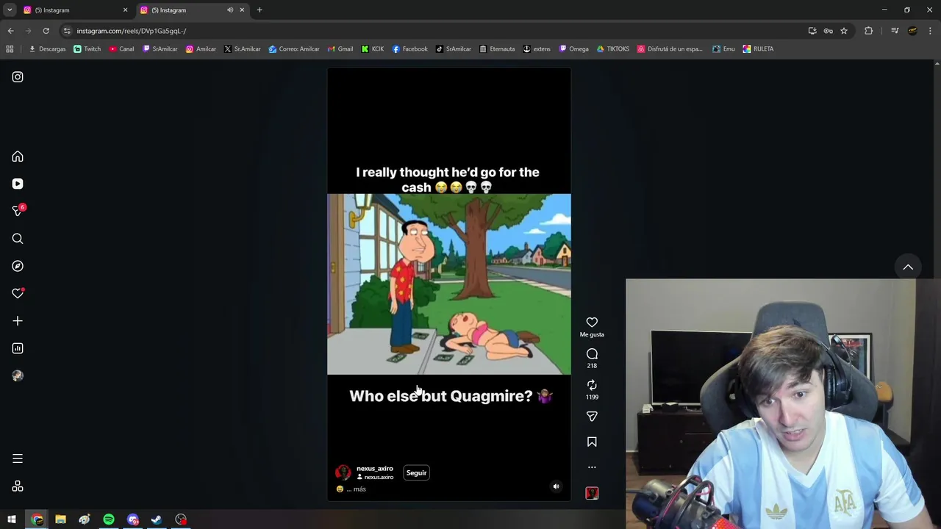Open the Explore compass icon
This screenshot has width=941, height=529.
pos(18,266)
